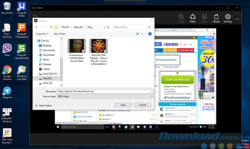Launch Google Chrome from desktop
The height and width of the screenshot is (149, 250).
[x=7, y=73]
